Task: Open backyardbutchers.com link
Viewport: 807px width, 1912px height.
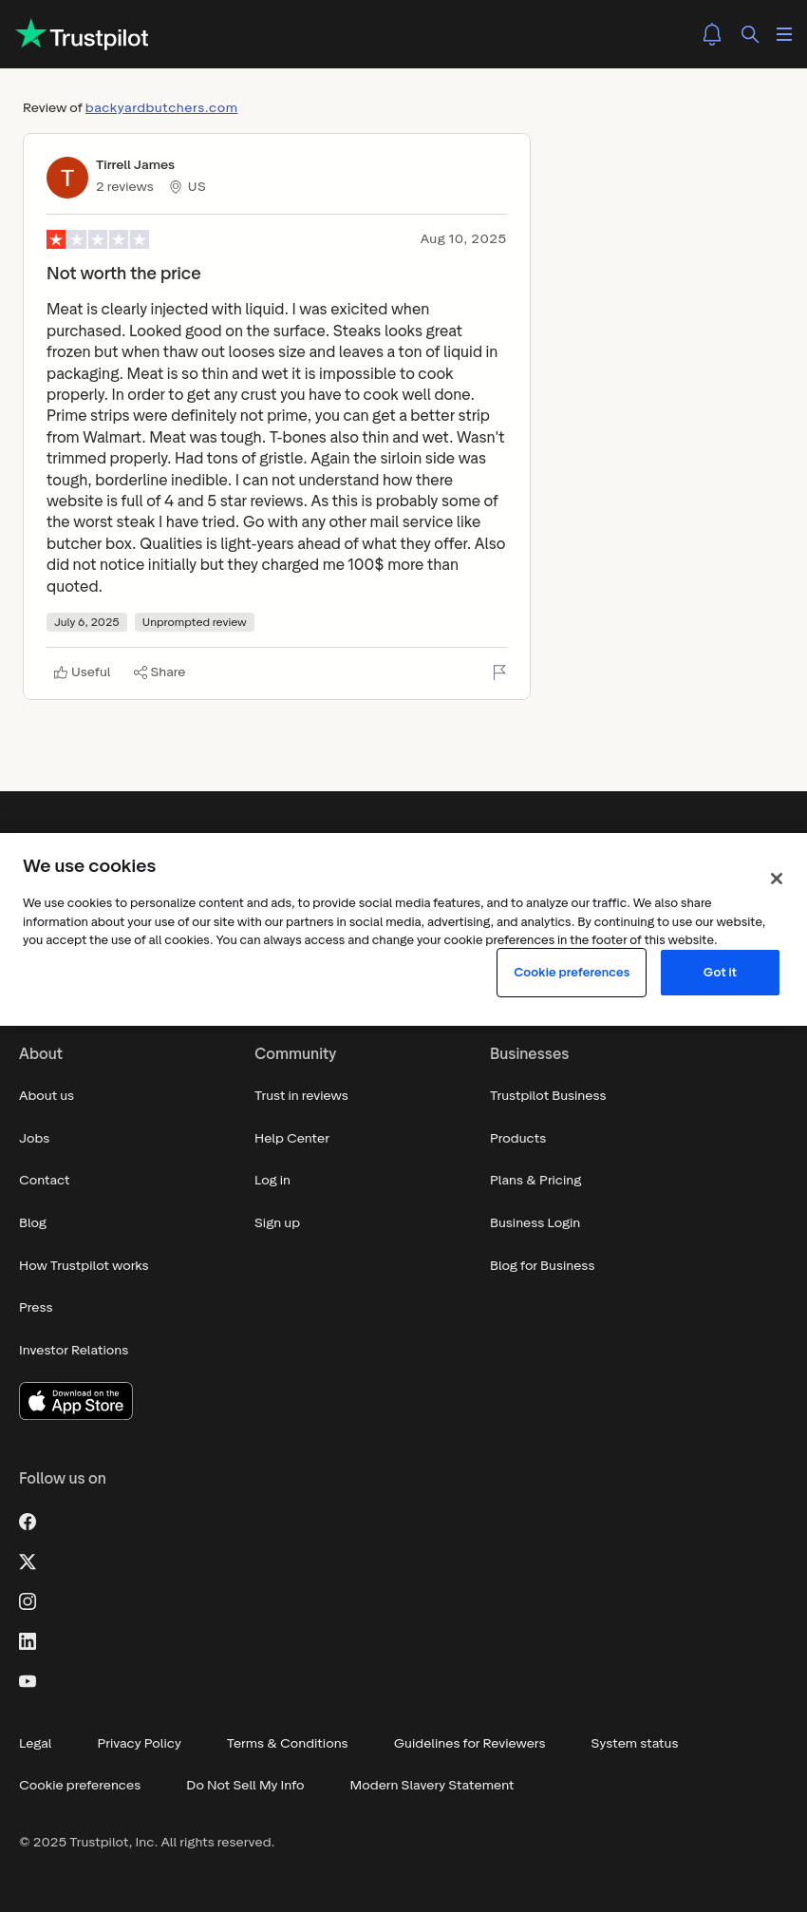Action: [161, 108]
